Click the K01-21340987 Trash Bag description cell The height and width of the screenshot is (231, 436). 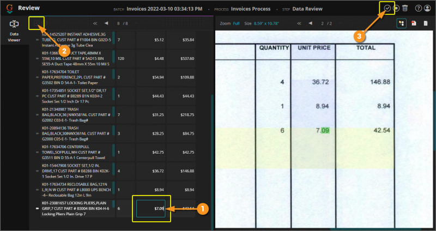pyautogui.click(x=77, y=115)
